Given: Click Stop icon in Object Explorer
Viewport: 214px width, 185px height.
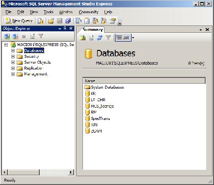Looking at the screenshot, I should click(x=24, y=36).
